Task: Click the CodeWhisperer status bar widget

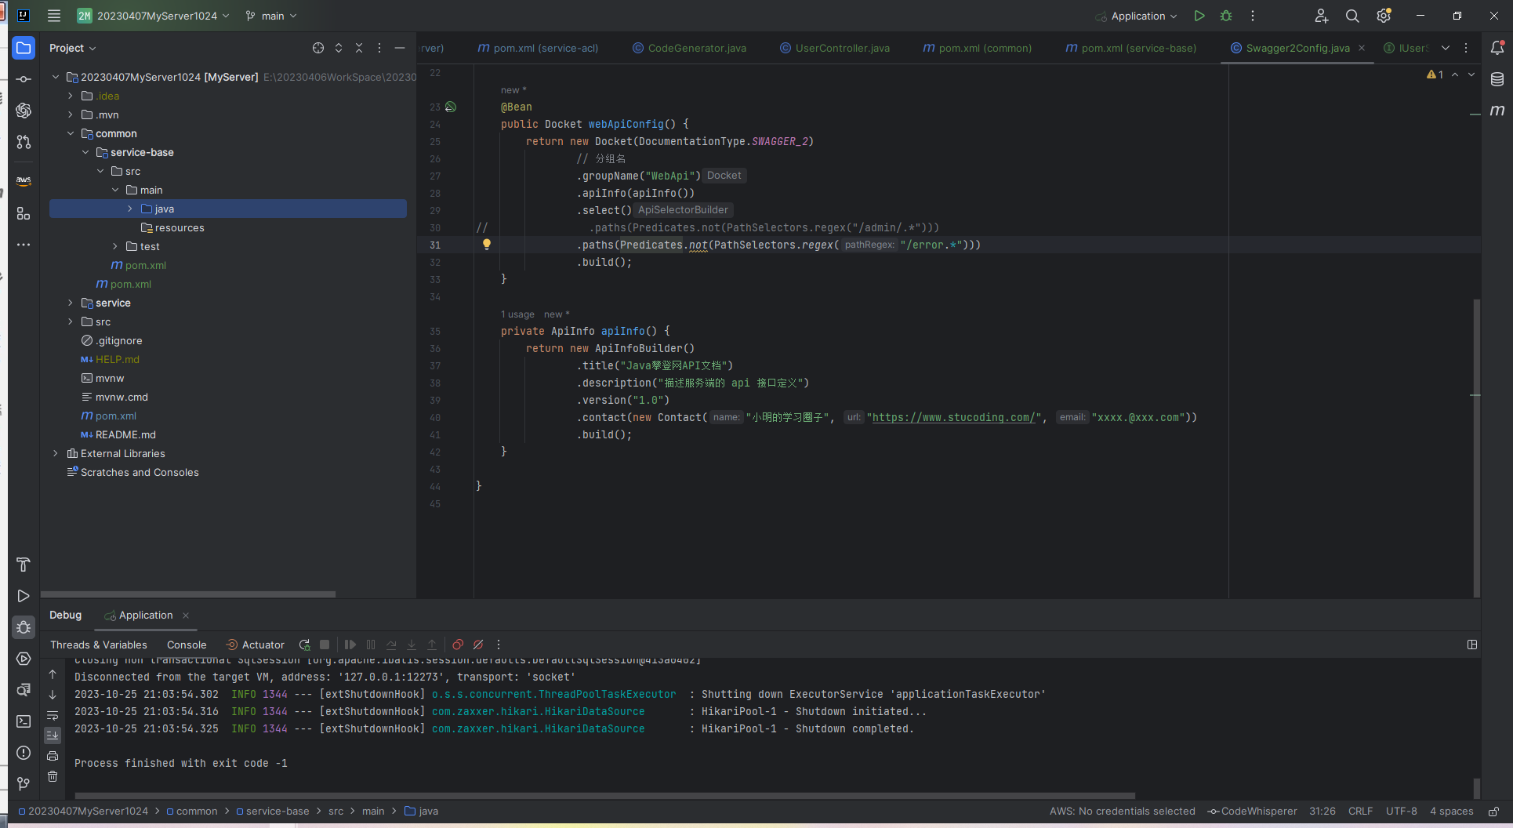Action: [1253, 812]
